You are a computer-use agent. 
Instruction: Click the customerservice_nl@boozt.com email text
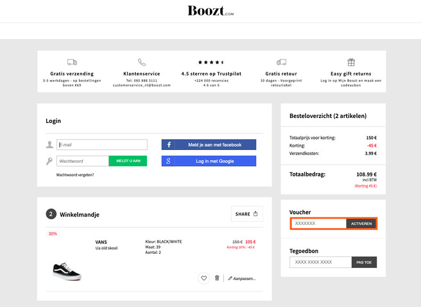(142, 85)
